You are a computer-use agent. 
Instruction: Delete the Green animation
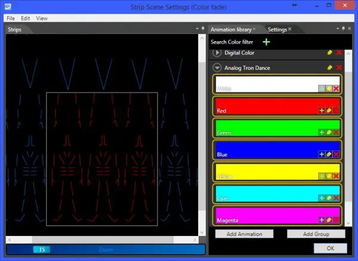coord(336,133)
